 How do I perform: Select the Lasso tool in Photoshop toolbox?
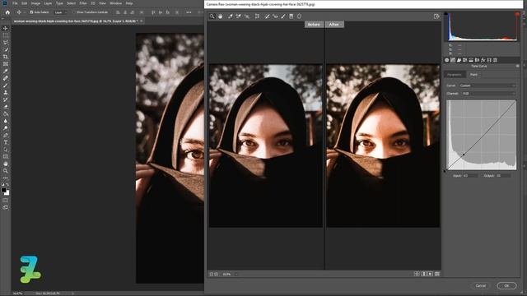point(6,43)
